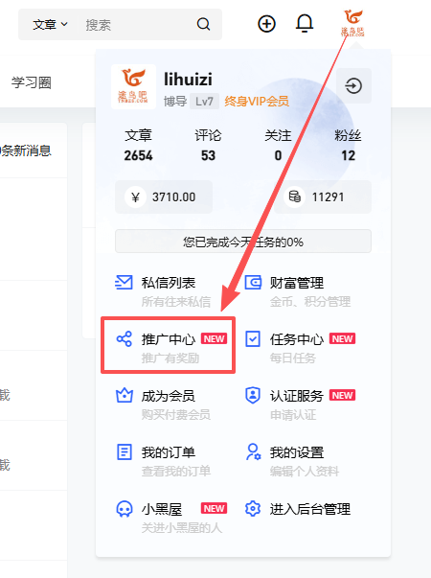
Task: Click the NEW badge next to 认证服务
Action: tap(342, 395)
